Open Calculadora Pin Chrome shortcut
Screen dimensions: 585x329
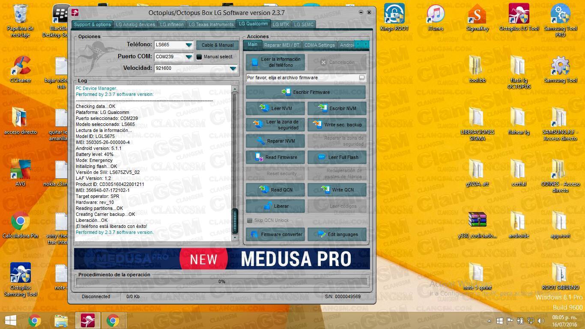coord(20,225)
